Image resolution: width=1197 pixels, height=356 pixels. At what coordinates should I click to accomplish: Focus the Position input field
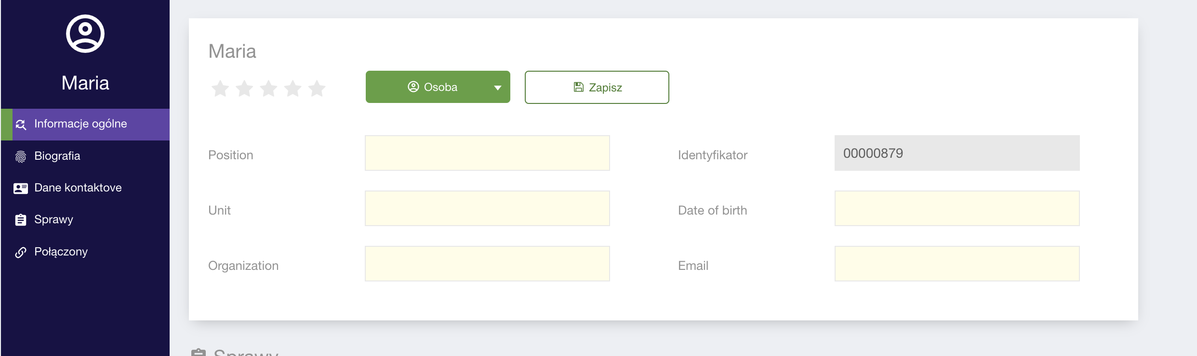[x=487, y=153]
